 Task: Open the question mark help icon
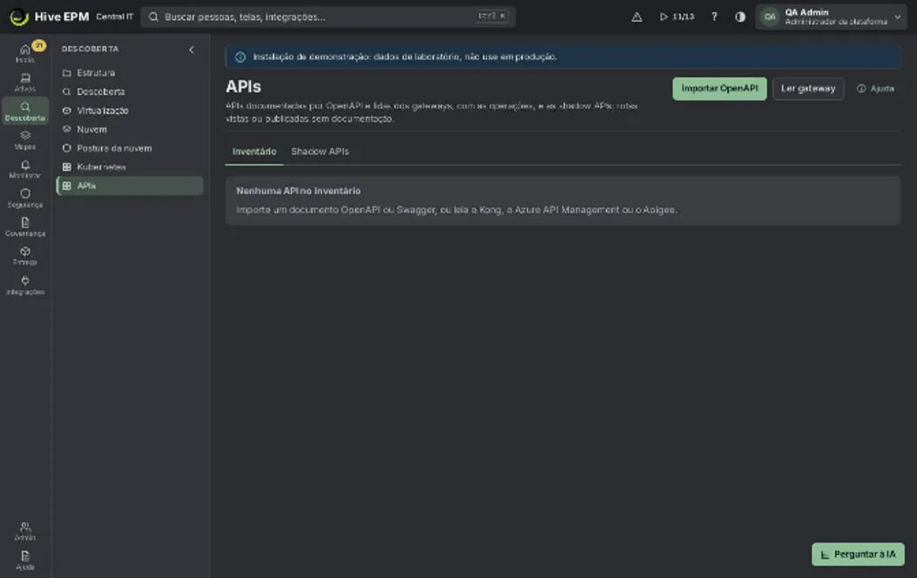coord(714,17)
